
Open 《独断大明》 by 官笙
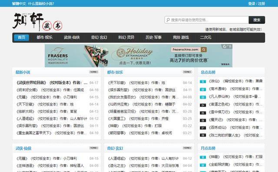pyautogui.click(x=46, y=111)
